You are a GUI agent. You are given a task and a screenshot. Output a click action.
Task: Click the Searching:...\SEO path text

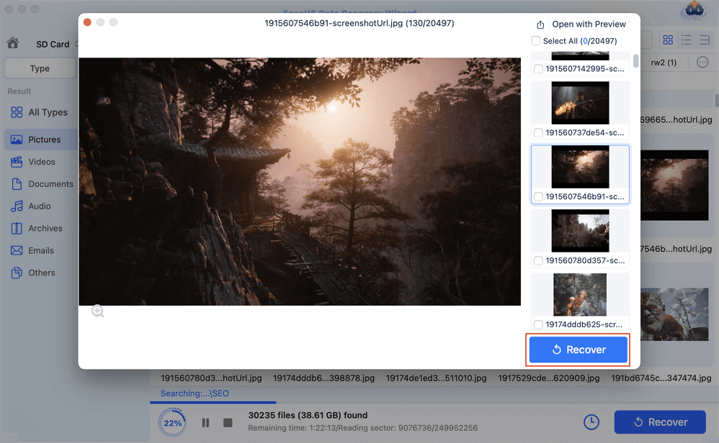click(x=195, y=393)
